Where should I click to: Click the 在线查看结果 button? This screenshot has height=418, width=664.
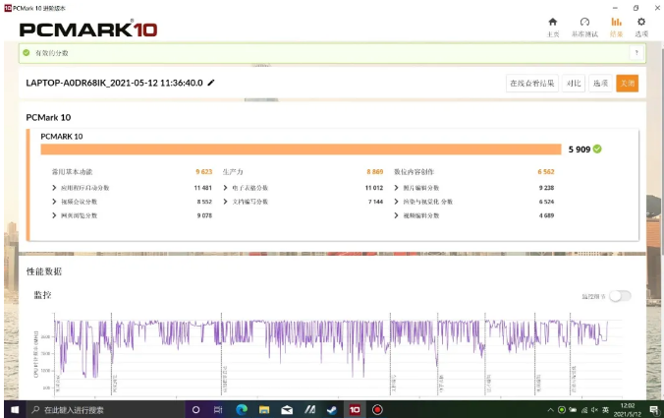tap(532, 84)
